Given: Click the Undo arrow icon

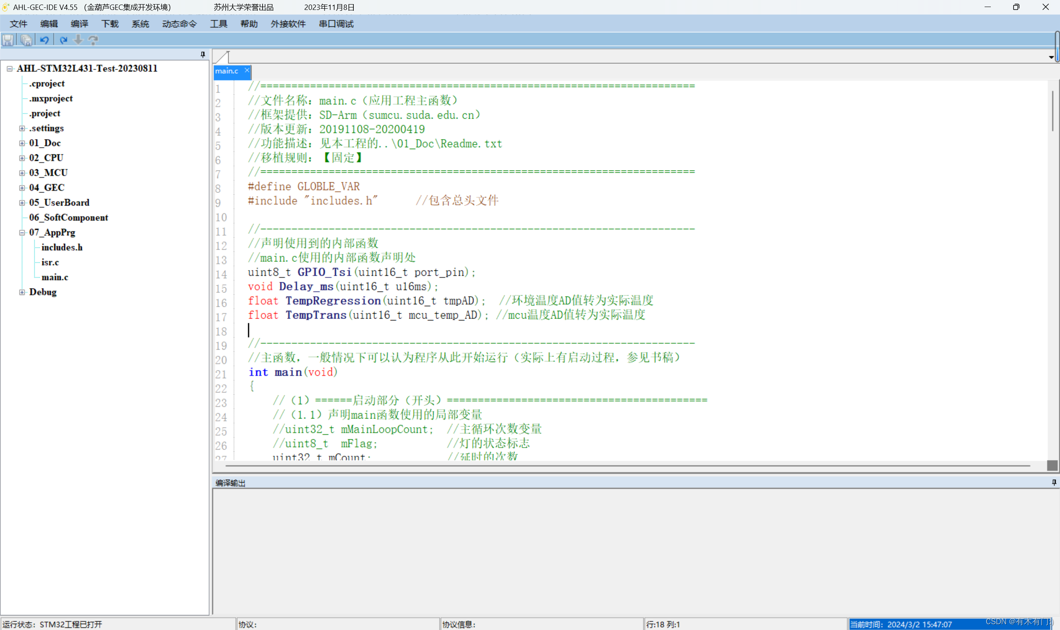Looking at the screenshot, I should (x=45, y=40).
